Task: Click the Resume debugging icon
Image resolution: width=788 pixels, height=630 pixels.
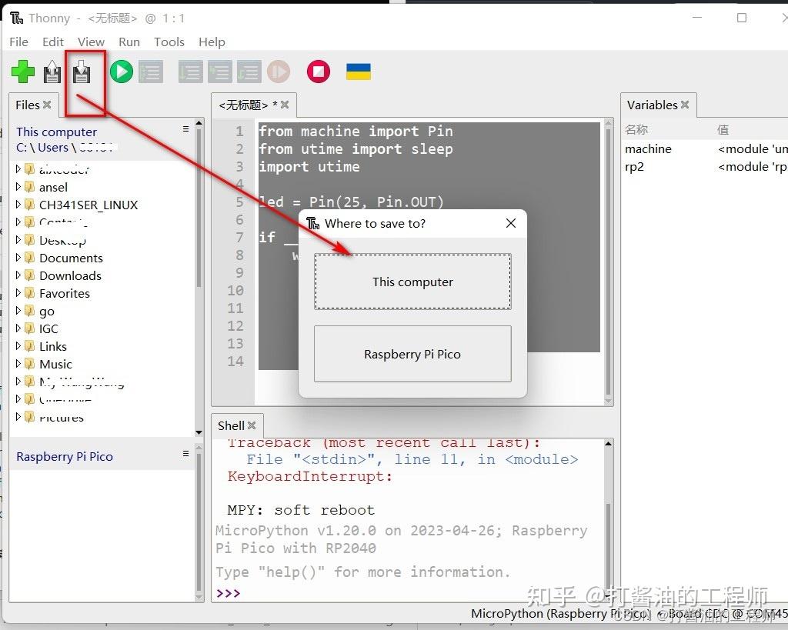Action: (x=279, y=72)
